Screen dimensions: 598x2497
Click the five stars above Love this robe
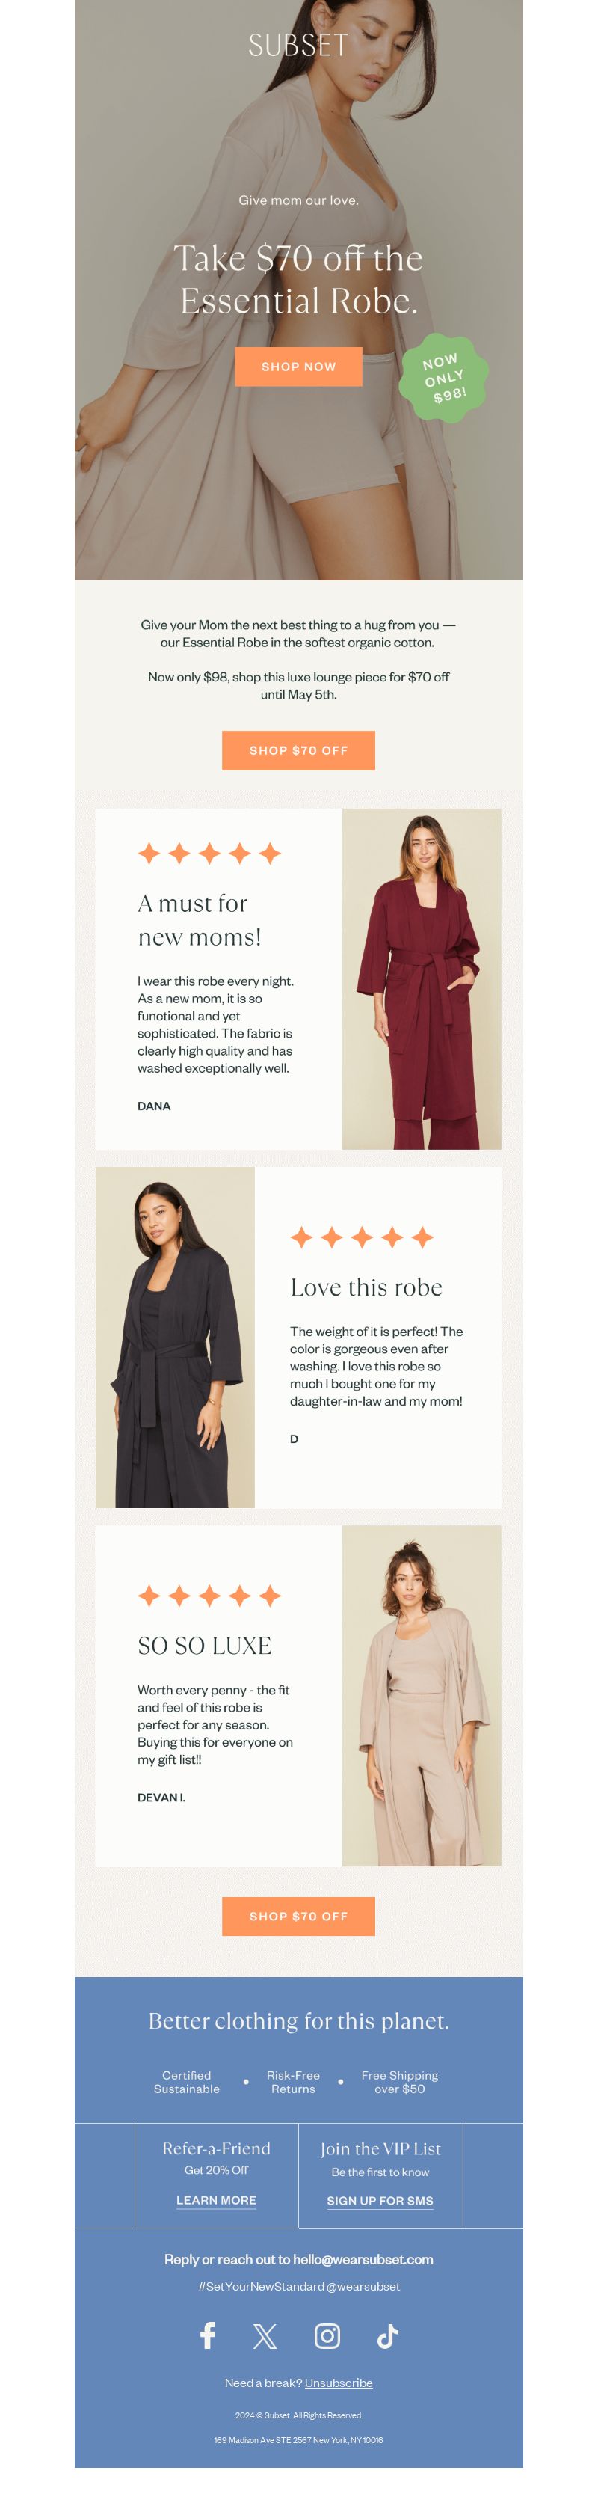pos(362,1237)
